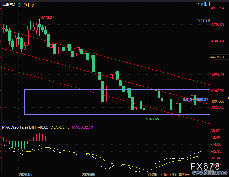Select the 0.618 Fibonacci level label
229x177 pixels.
coord(187,100)
